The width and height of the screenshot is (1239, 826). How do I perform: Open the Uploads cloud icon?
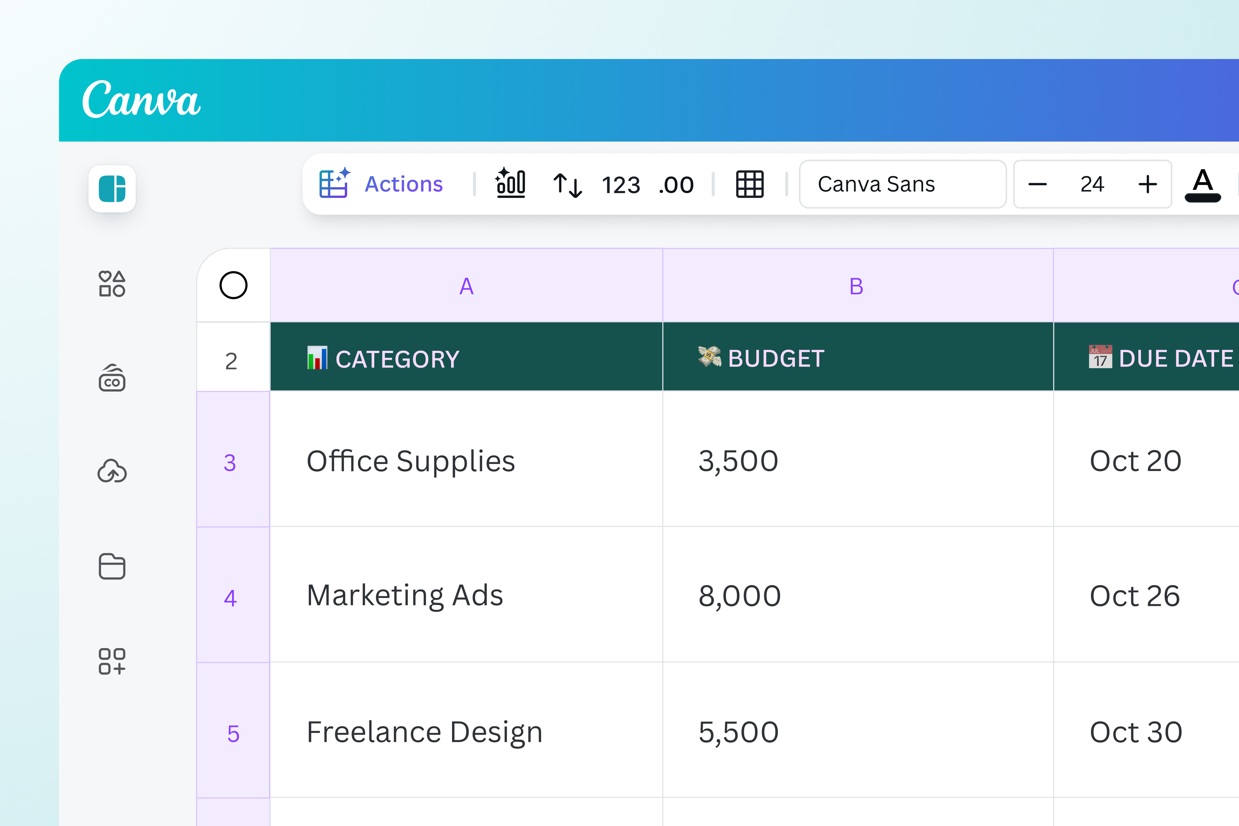[112, 471]
